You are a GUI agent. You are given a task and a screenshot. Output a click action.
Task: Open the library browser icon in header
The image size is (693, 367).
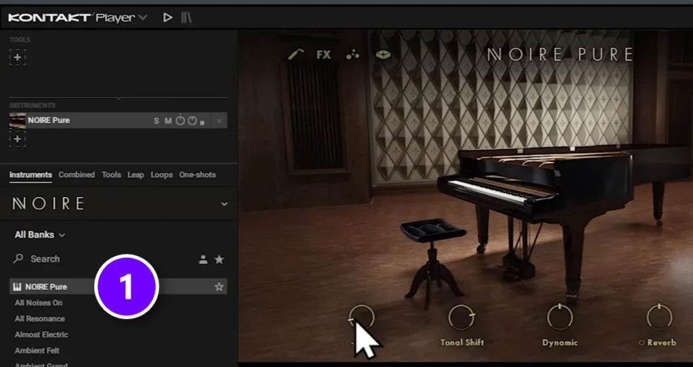[186, 18]
